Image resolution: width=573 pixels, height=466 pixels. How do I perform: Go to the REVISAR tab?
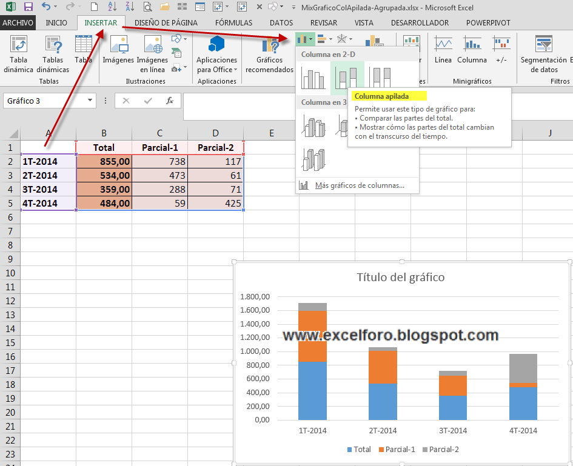click(324, 22)
